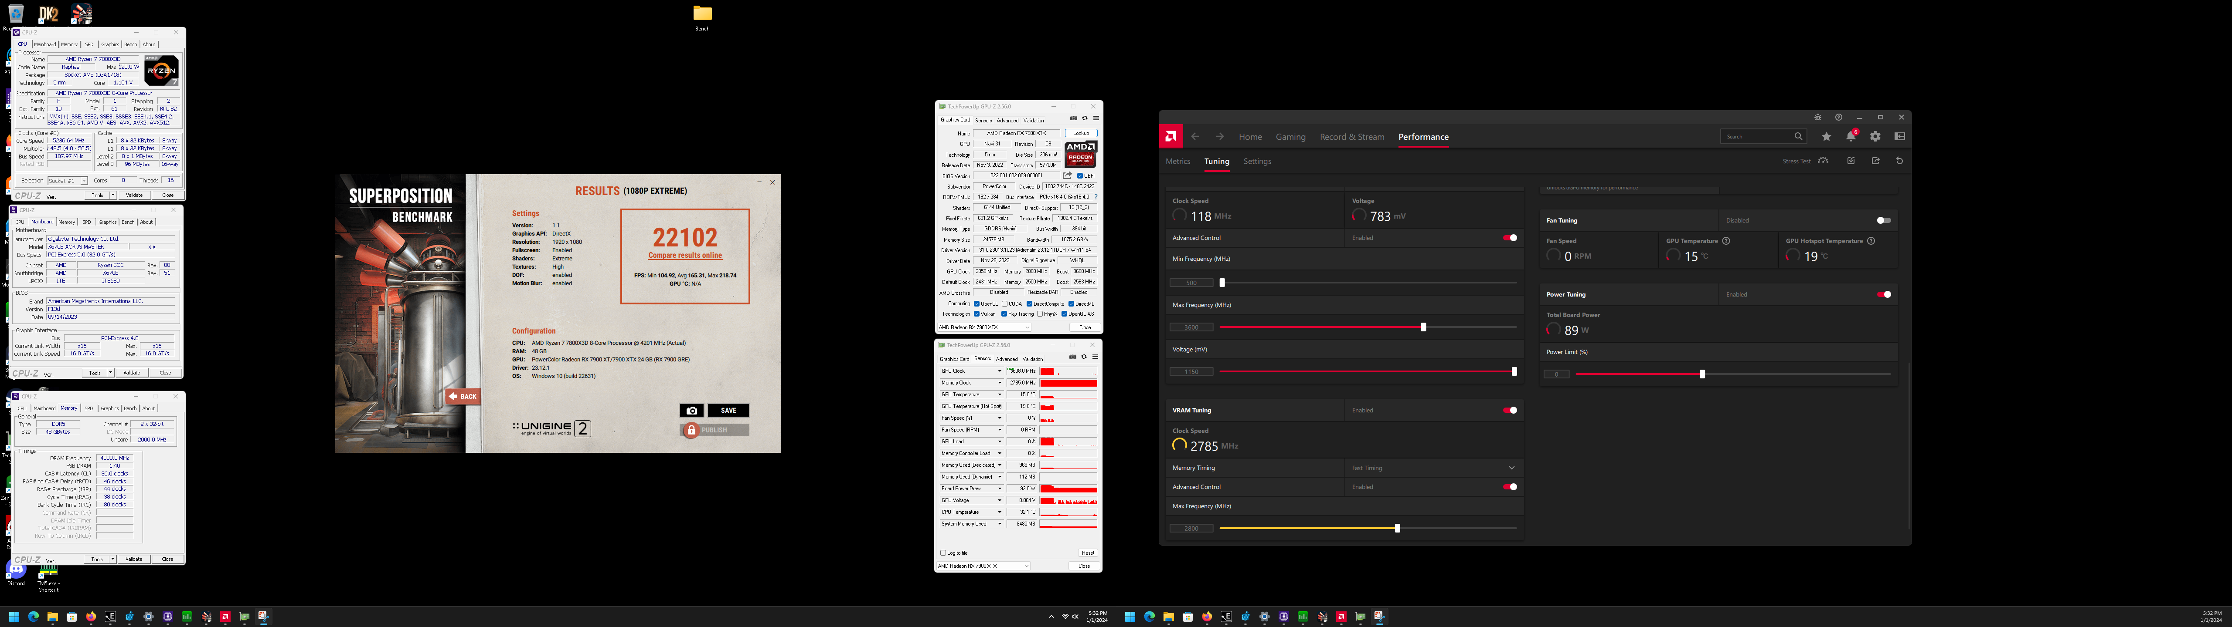Open the Settings sub-tab under Performance

(x=1257, y=161)
